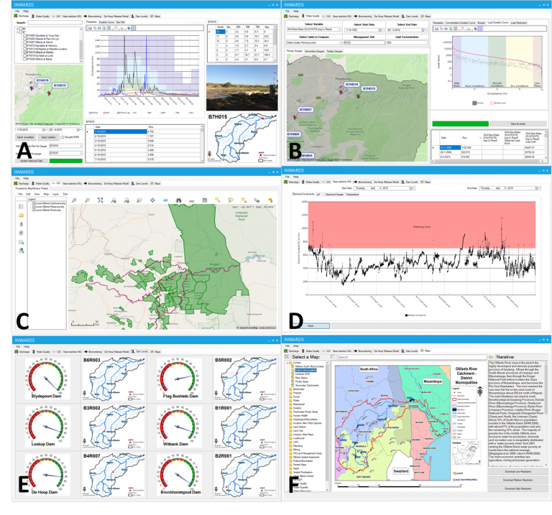Click the narrative hand icon in Maps window
Screen dimensions: 552x515
click(x=491, y=357)
